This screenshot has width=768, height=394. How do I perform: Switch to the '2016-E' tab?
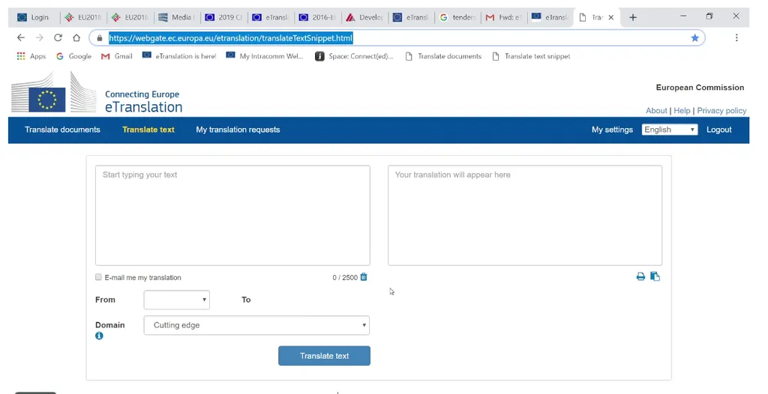(317, 17)
